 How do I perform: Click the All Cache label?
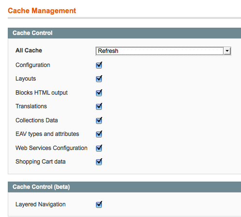pos(29,50)
